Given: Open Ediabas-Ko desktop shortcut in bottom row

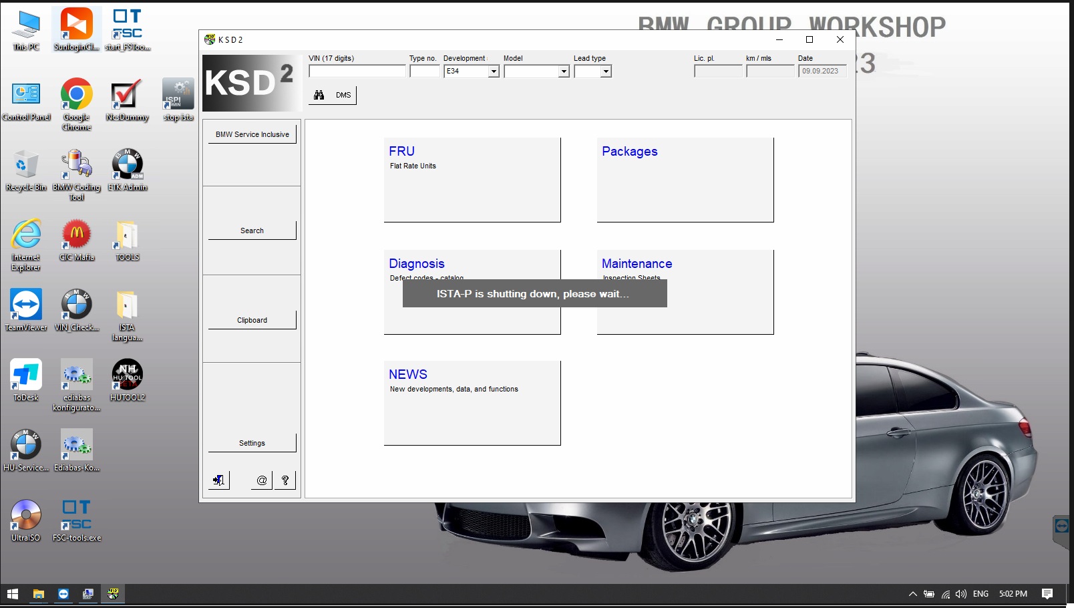Looking at the screenshot, I should [x=77, y=451].
